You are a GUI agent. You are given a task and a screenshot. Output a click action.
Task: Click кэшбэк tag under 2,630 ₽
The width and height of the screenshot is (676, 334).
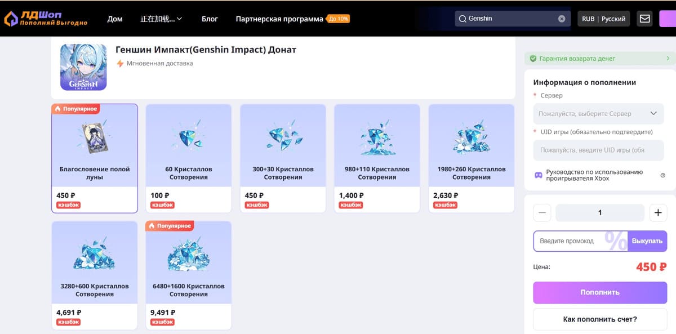(x=446, y=205)
